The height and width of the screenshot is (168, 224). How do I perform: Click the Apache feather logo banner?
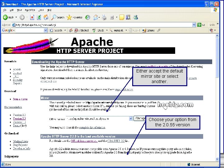pyautogui.click(x=89, y=45)
